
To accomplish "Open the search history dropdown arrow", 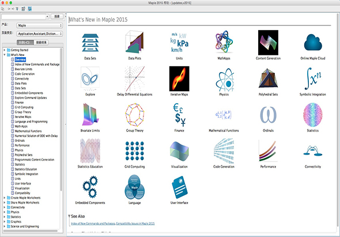I will (47, 17).
